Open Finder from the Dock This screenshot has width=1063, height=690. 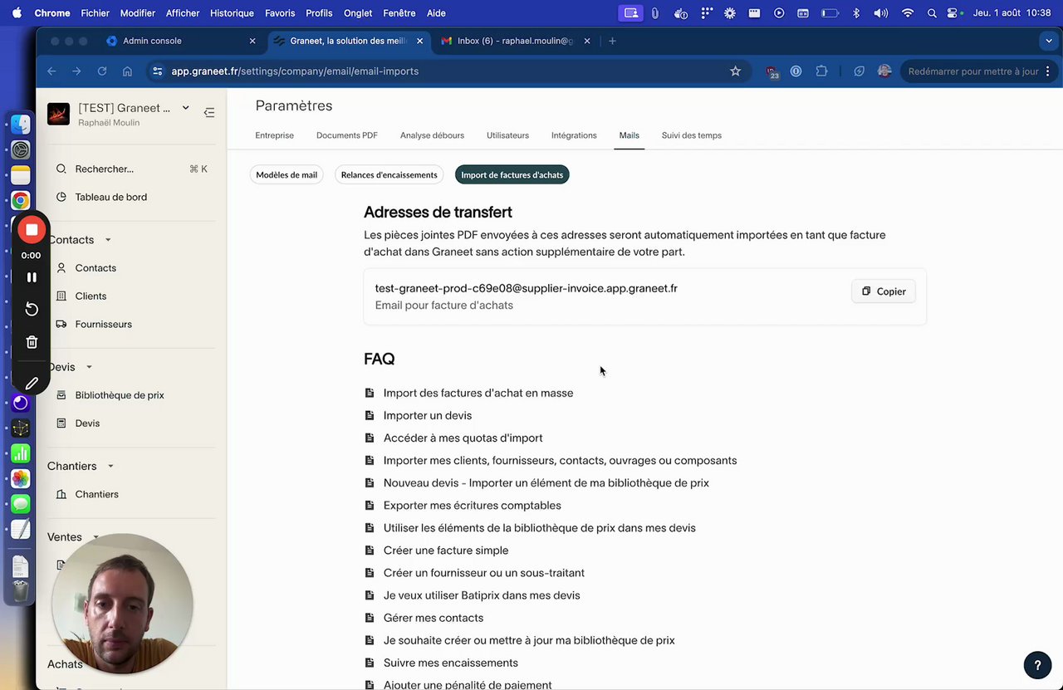point(21,124)
